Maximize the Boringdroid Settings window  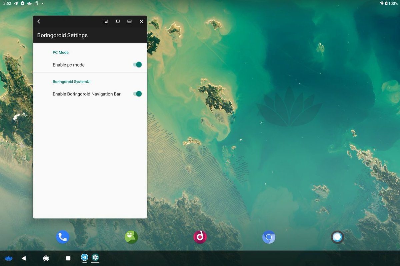point(118,21)
